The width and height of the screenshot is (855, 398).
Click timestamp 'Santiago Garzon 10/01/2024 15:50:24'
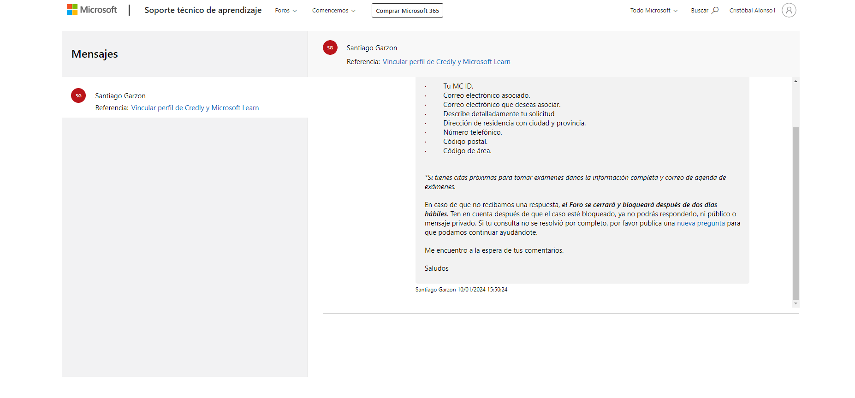[461, 290]
